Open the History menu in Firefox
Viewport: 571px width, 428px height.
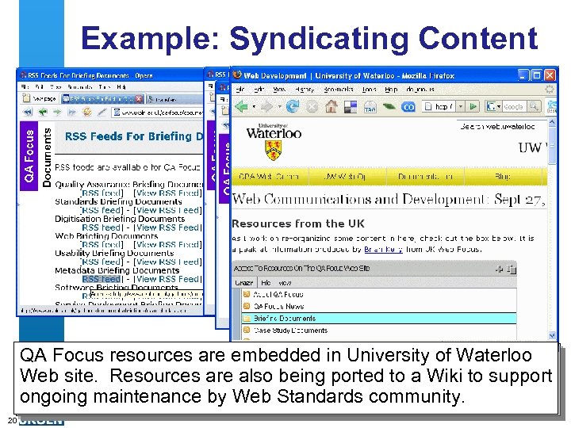[x=305, y=89]
